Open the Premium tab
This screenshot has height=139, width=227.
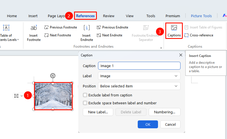(173, 16)
